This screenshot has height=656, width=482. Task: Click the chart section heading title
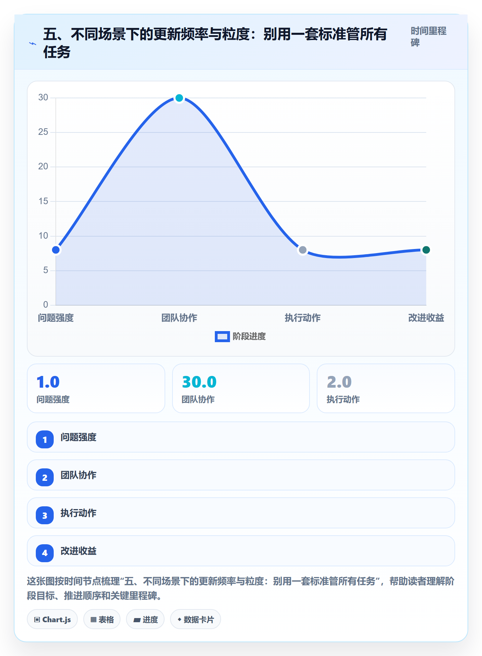215,43
